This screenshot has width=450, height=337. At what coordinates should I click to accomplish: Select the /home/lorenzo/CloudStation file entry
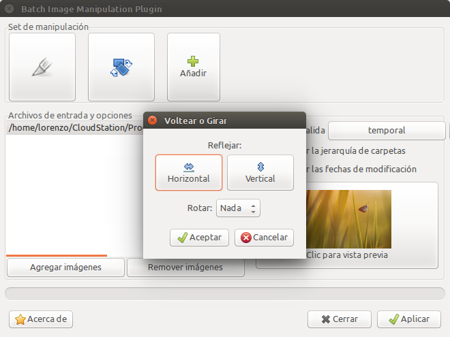tap(74, 128)
